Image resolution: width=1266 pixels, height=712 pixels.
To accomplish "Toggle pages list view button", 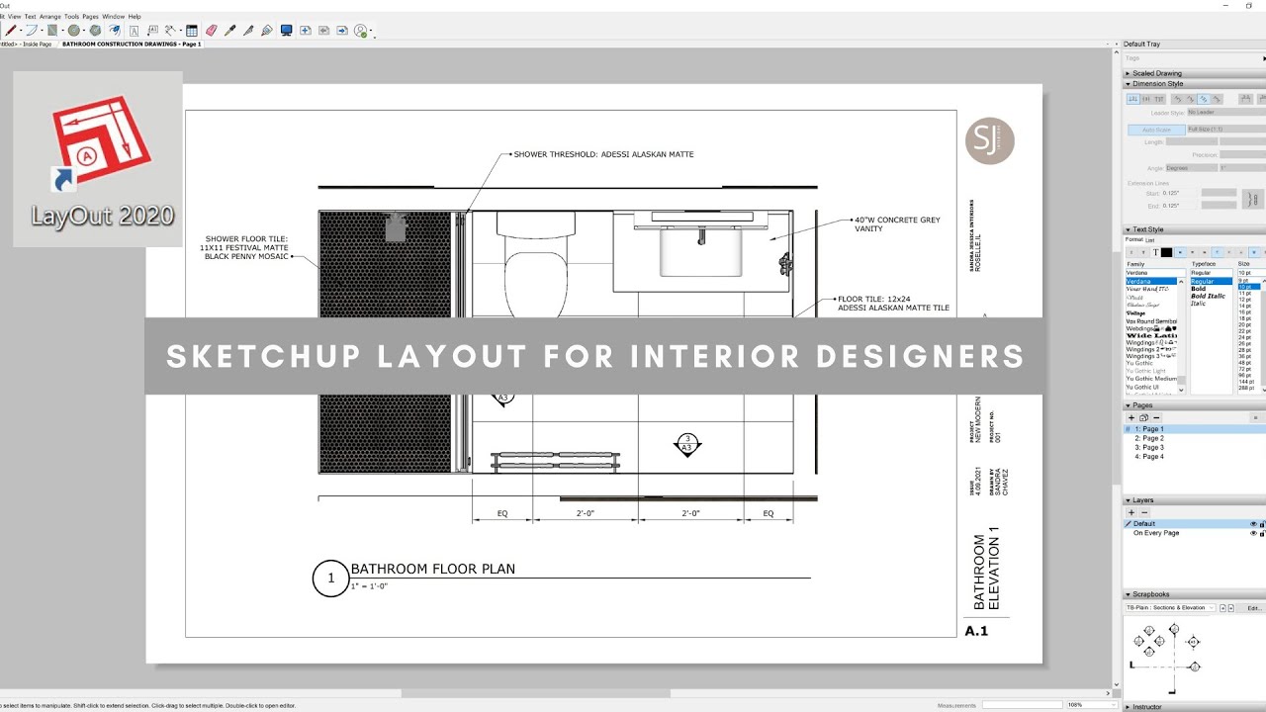I will pos(1255,418).
